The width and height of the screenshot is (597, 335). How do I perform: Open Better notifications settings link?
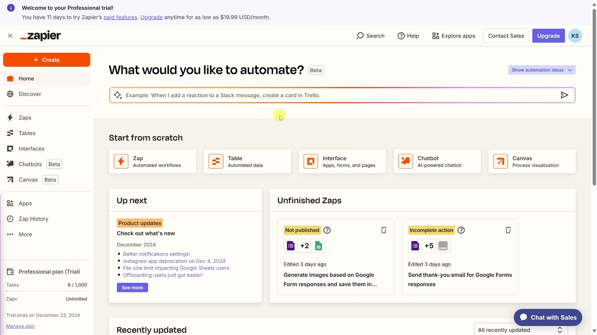coord(157,254)
